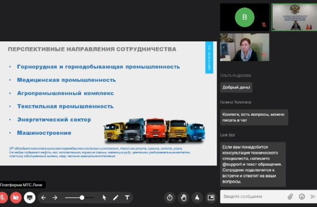The image size is (317, 207).
Task: Select participant B avatar tile
Action: (x=245, y=17)
